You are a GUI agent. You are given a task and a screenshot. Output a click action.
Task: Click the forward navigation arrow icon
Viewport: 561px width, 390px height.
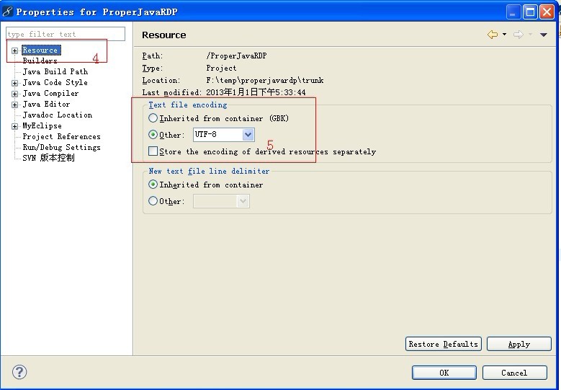518,35
